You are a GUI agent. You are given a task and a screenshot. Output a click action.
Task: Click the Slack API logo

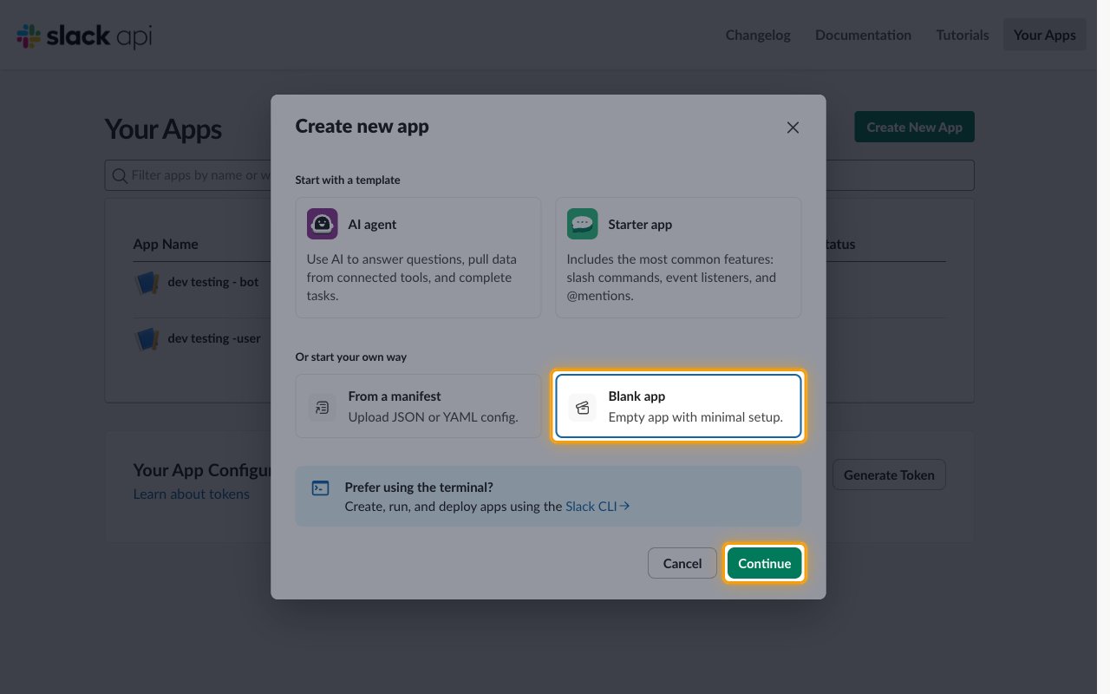click(84, 36)
